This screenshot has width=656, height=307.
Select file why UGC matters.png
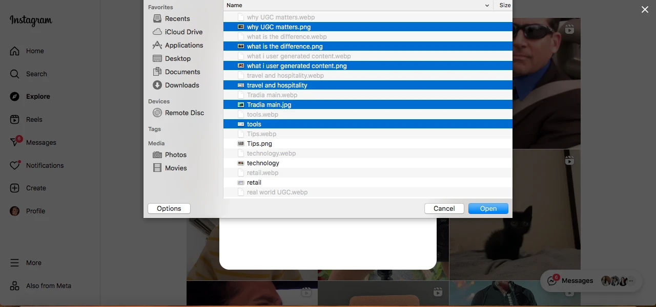click(x=367, y=27)
